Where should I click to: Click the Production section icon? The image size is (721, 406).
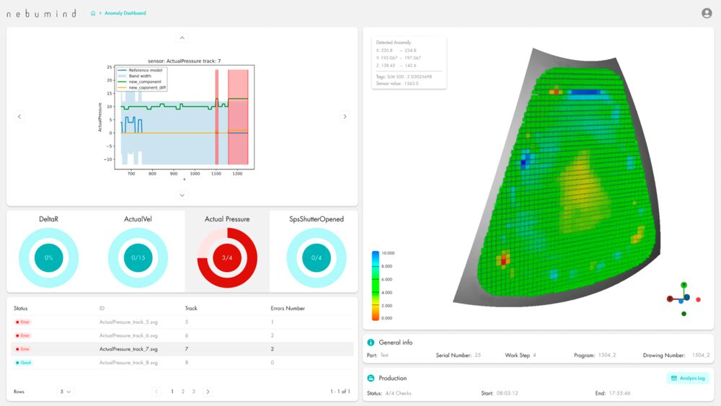point(371,378)
